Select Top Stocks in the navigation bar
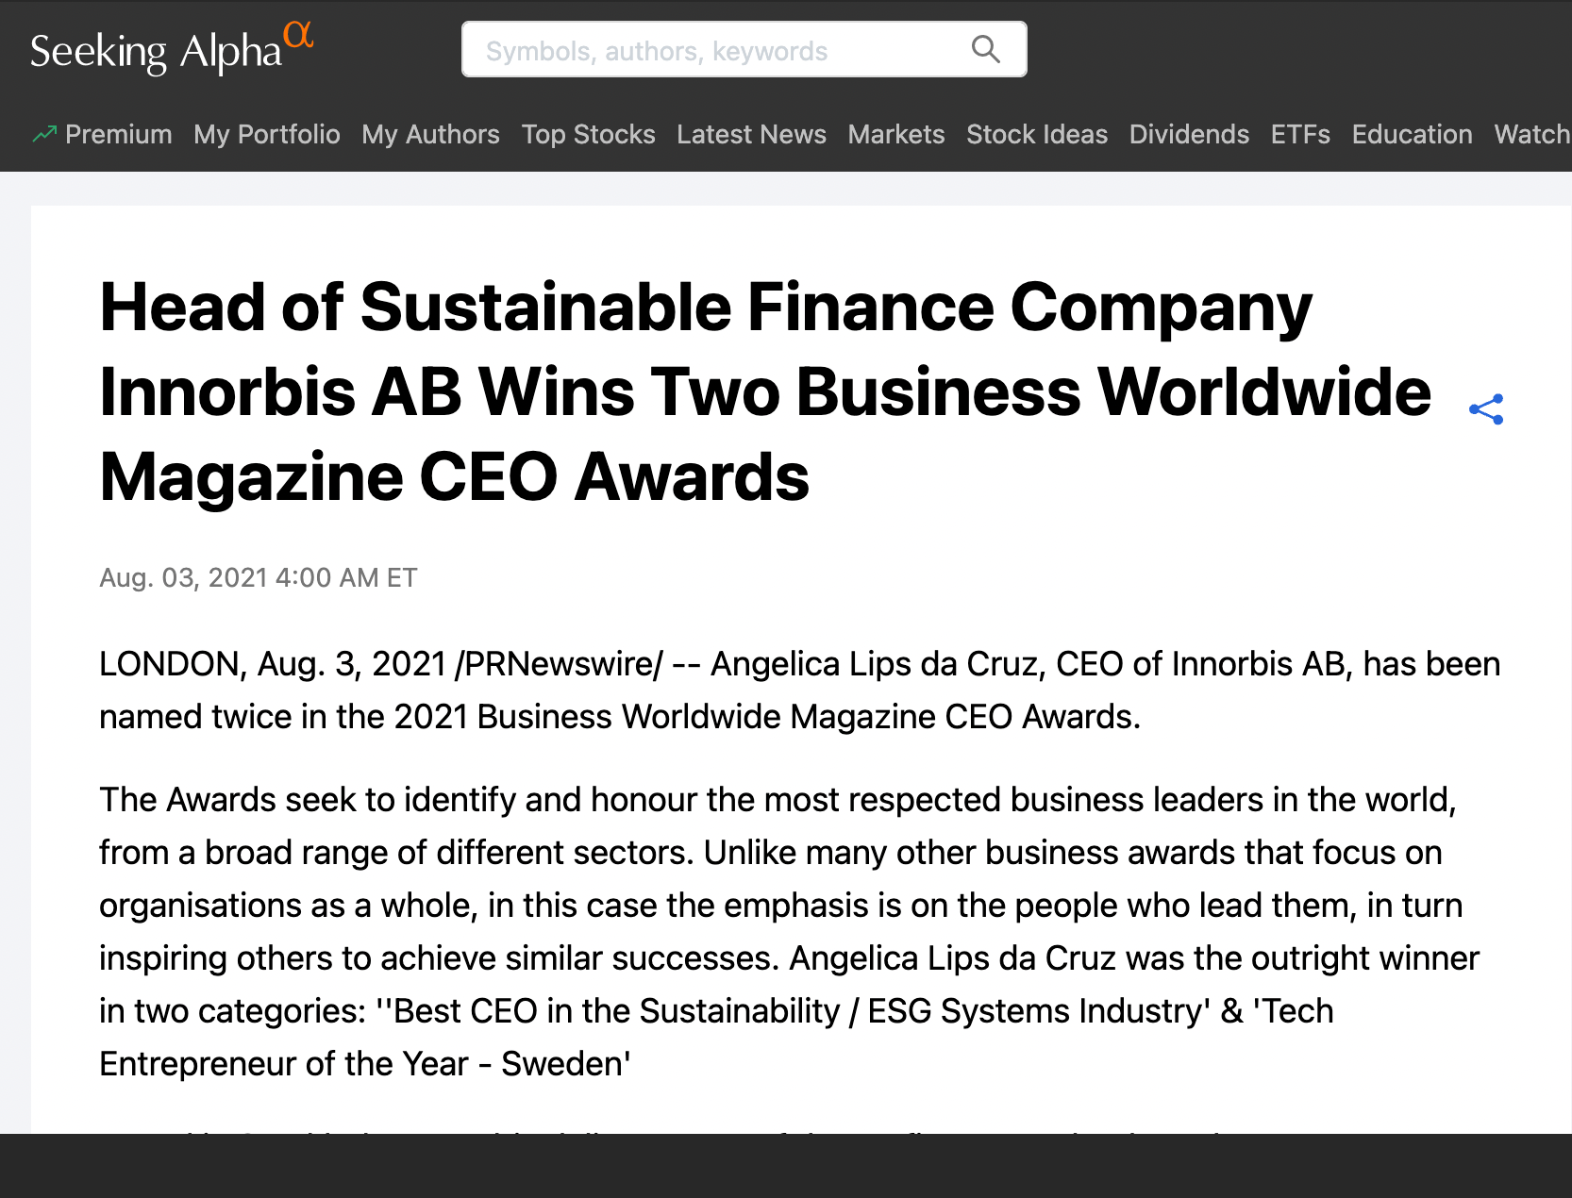 (x=588, y=134)
